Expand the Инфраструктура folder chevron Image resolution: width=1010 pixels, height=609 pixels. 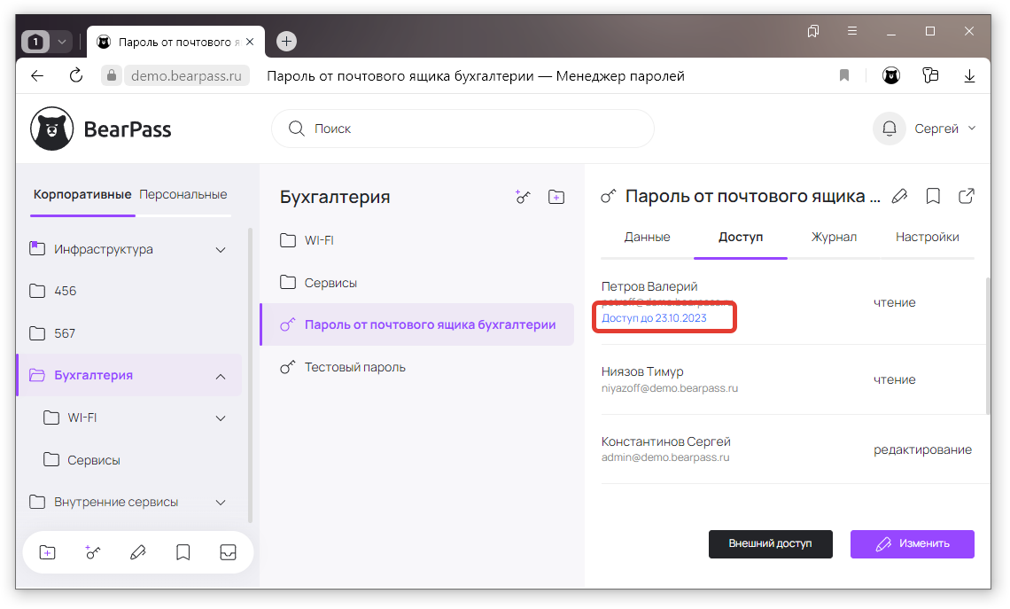point(221,250)
